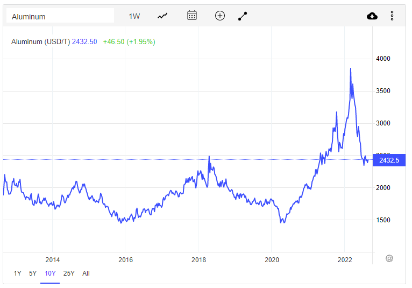The height and width of the screenshot is (288, 412).
Task: Switch to the 5Y time range
Action: (x=33, y=273)
